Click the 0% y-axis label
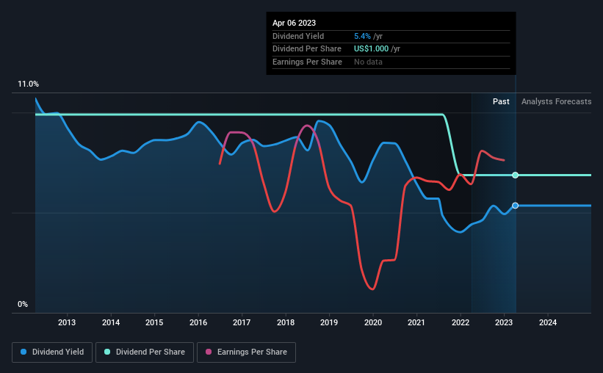The width and height of the screenshot is (603, 373). pos(23,305)
